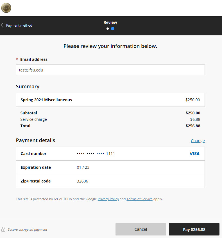The height and width of the screenshot is (238, 222).
Task: Click the masked card number dots
Action: 90,153
